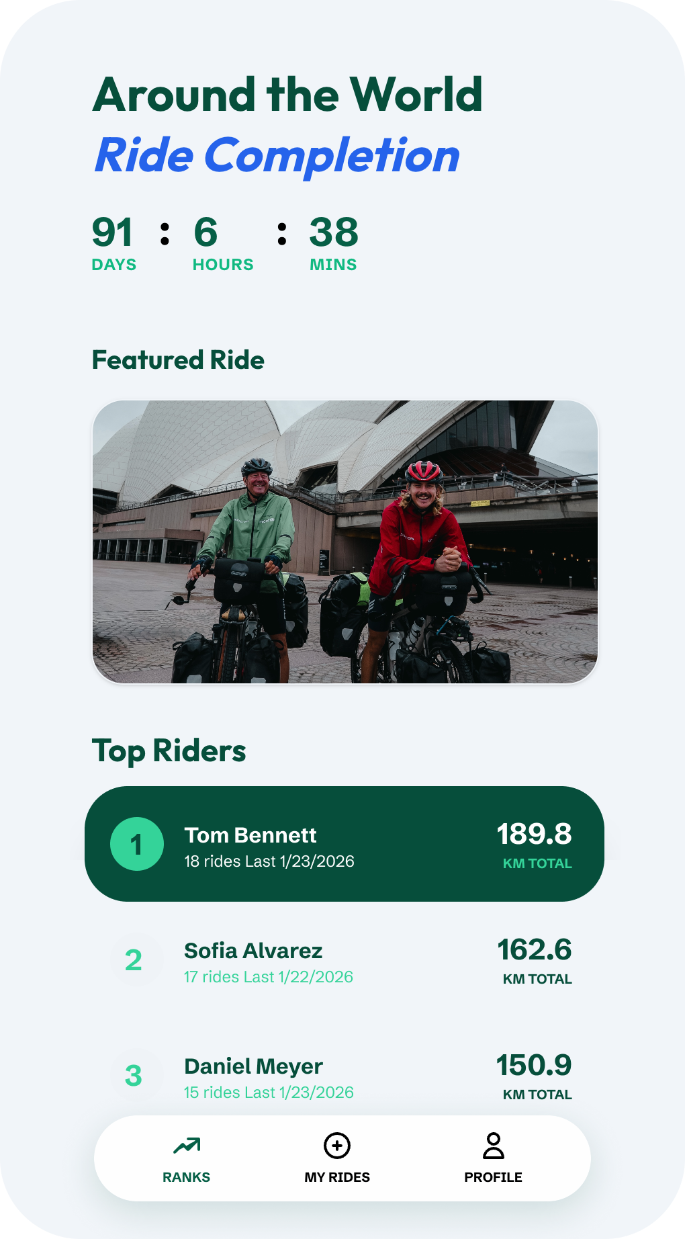Open Daniel Meyer's rider entry
The height and width of the screenshot is (1239, 685).
(269, 1077)
